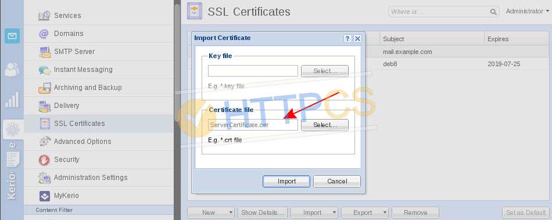Click the Delivery icon
Viewport: 552px width, 220px height.
pyautogui.click(x=44, y=106)
